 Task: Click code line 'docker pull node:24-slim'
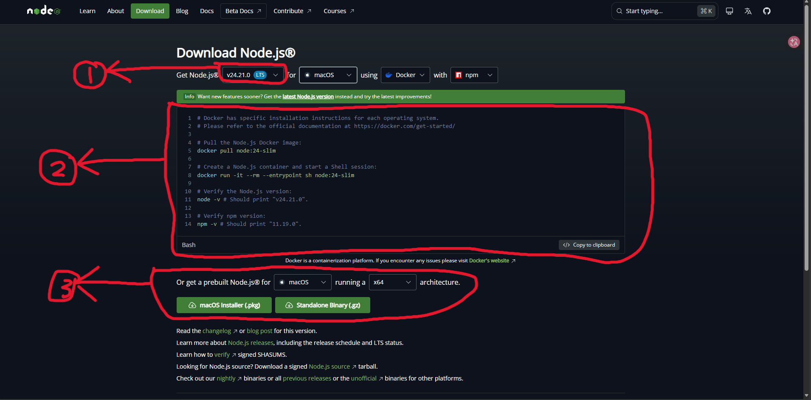pos(237,151)
